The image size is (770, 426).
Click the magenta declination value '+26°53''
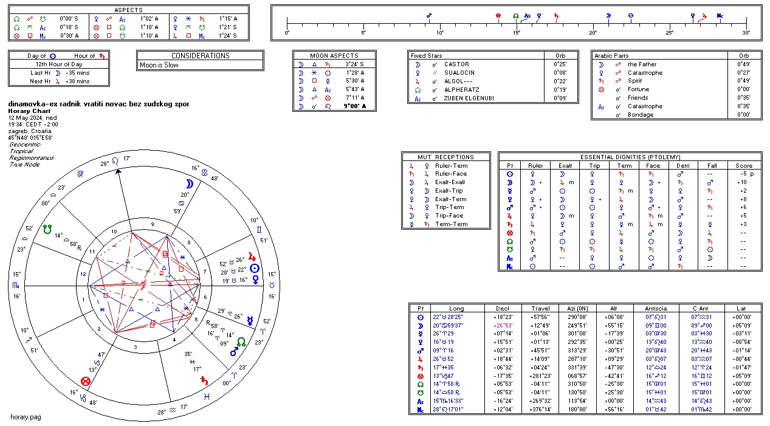[503, 325]
